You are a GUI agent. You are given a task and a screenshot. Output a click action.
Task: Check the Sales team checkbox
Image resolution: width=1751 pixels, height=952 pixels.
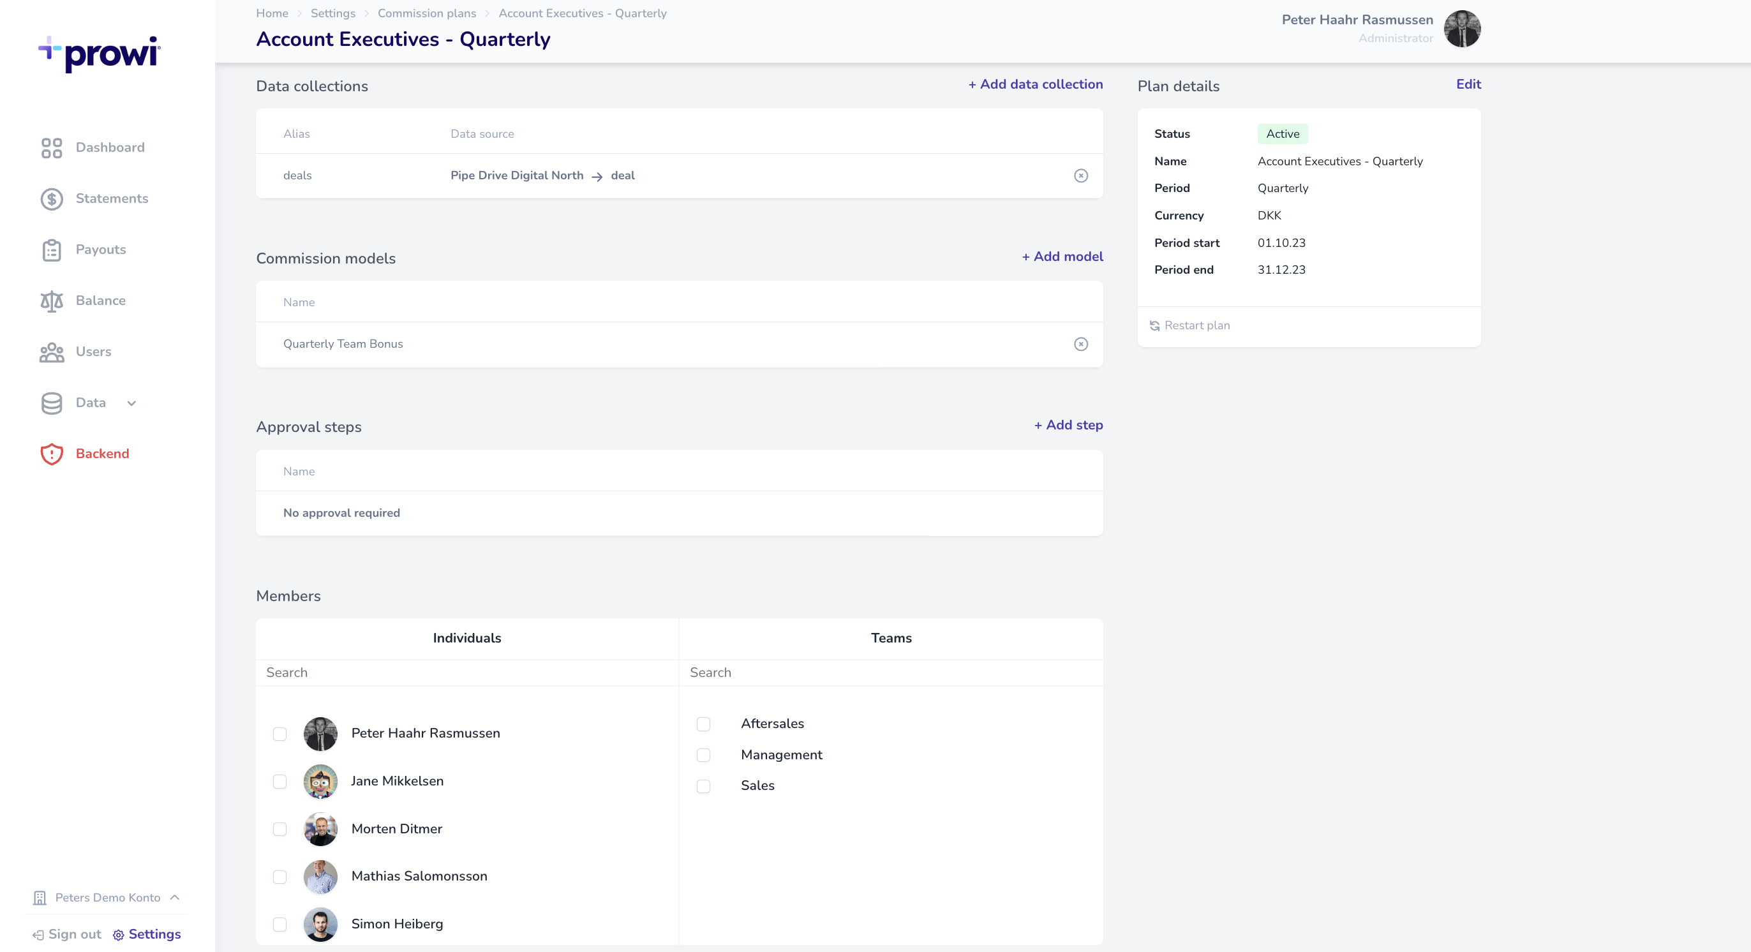click(703, 786)
